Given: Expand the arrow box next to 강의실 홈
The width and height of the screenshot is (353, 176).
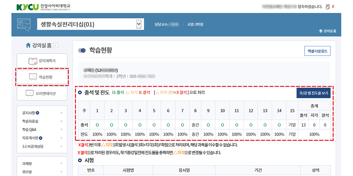Looking at the screenshot, I should (x=56, y=45).
